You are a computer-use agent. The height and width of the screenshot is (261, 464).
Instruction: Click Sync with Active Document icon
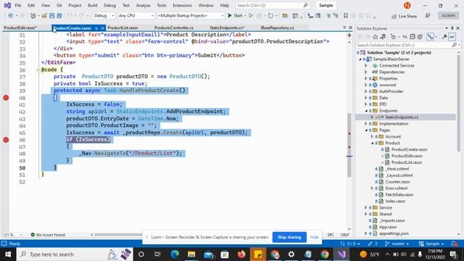pyautogui.click(x=405, y=37)
